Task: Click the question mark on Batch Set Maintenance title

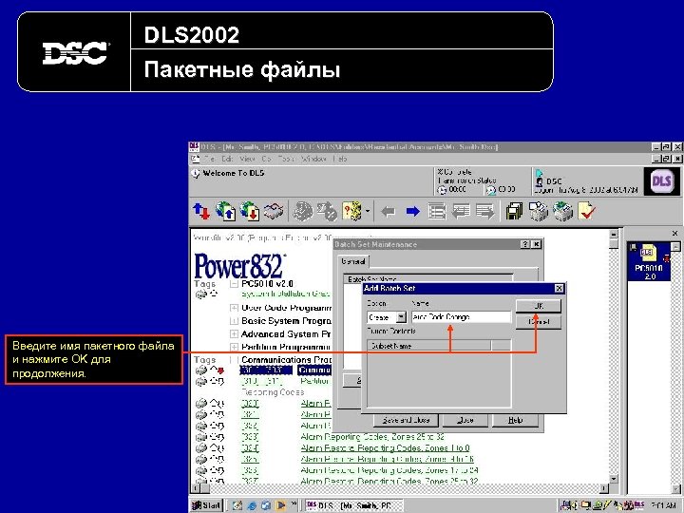Action: 526,245
